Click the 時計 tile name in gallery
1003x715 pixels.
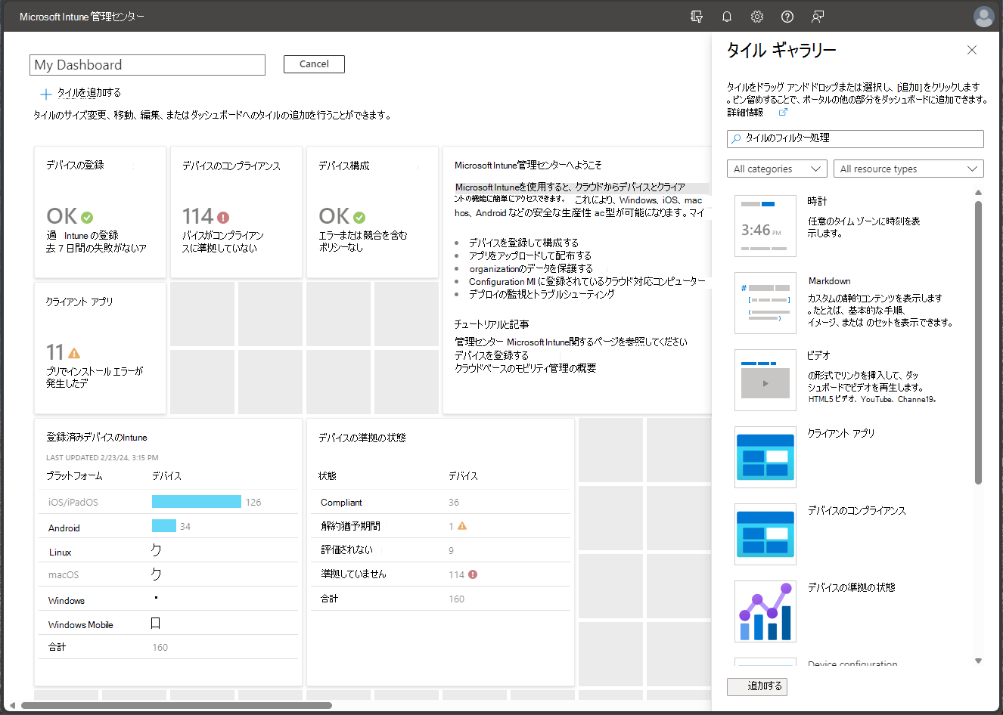pos(817,201)
